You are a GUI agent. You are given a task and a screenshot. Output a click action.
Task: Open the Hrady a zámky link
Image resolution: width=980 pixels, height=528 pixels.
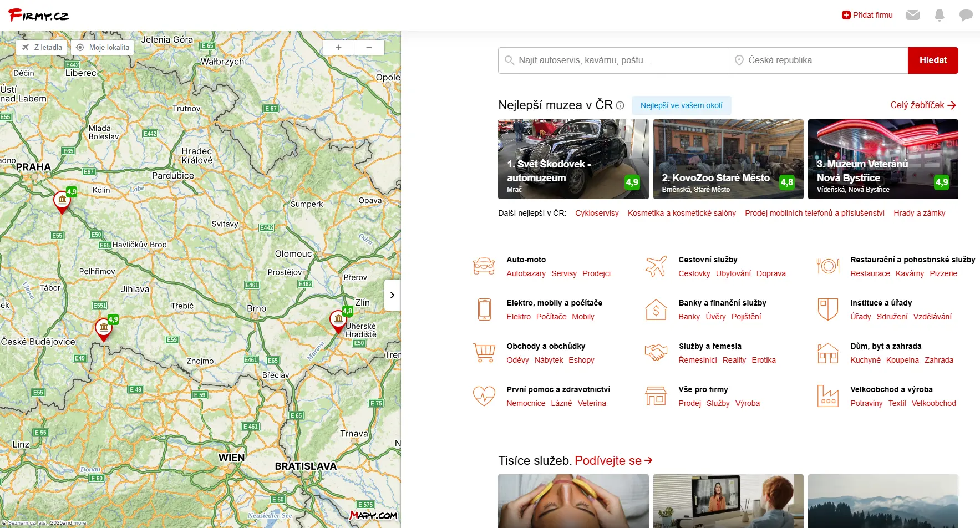(x=919, y=213)
